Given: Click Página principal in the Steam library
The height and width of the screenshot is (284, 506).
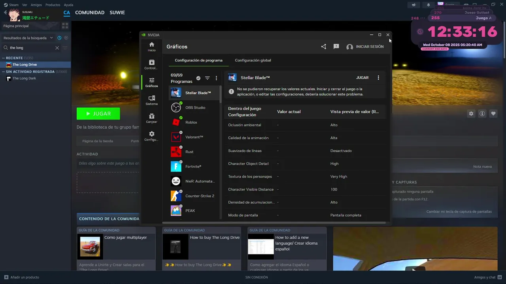Looking at the screenshot, I should (16, 26).
